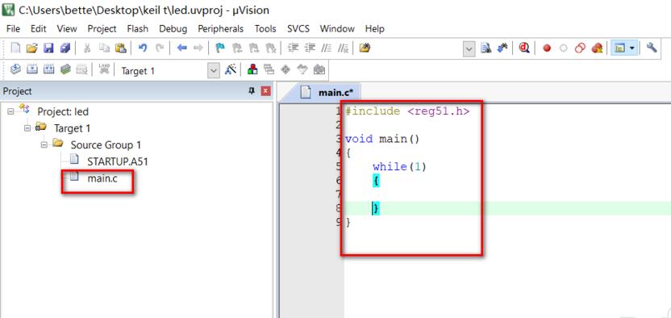
Task: Click the Undo arrow icon
Action: [143, 48]
